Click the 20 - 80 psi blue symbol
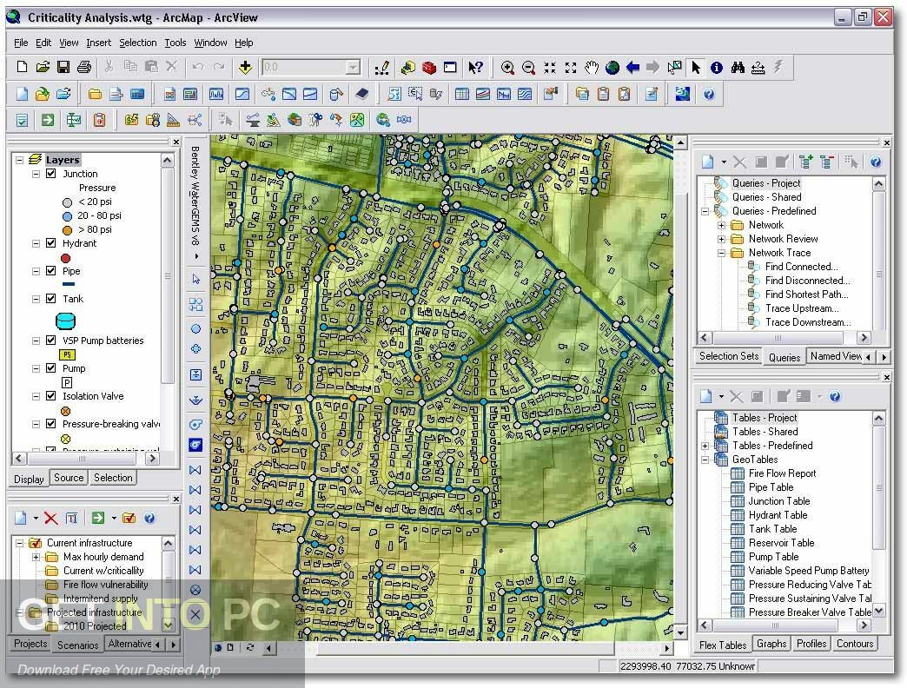The width and height of the screenshot is (907, 688). (x=67, y=216)
